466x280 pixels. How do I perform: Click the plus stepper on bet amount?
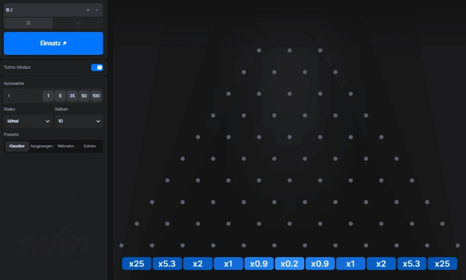point(97,10)
